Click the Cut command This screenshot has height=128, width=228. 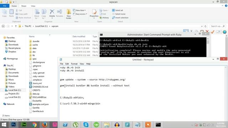coord(19,10)
